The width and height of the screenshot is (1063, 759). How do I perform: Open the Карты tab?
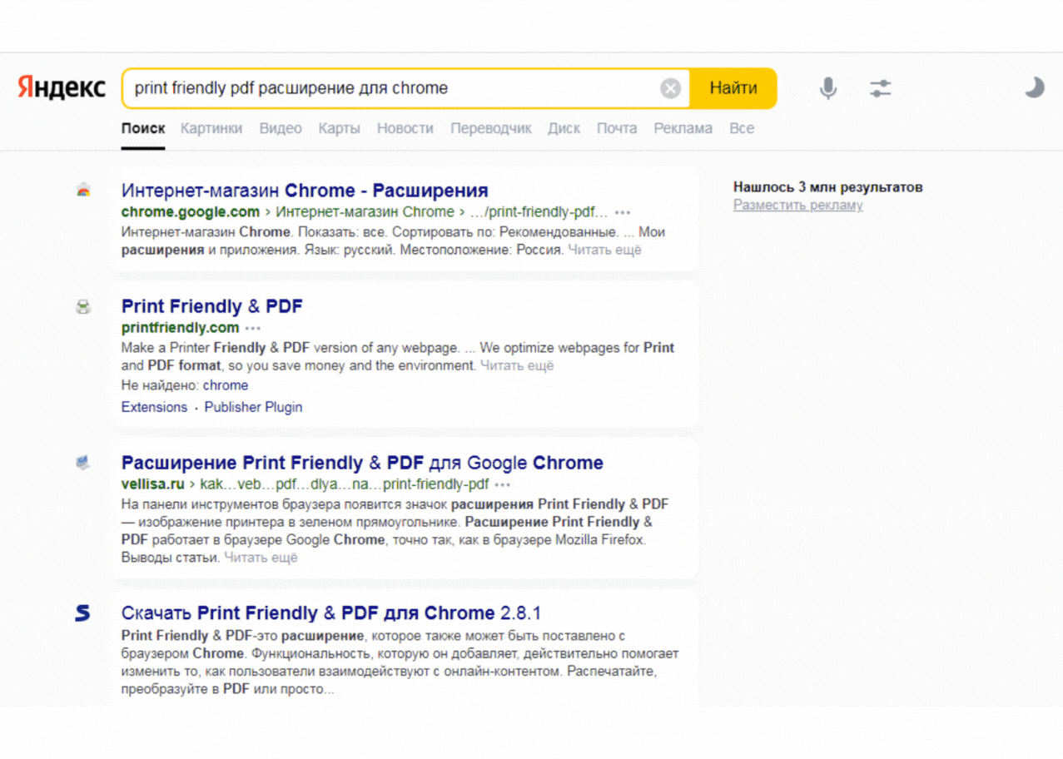(339, 128)
